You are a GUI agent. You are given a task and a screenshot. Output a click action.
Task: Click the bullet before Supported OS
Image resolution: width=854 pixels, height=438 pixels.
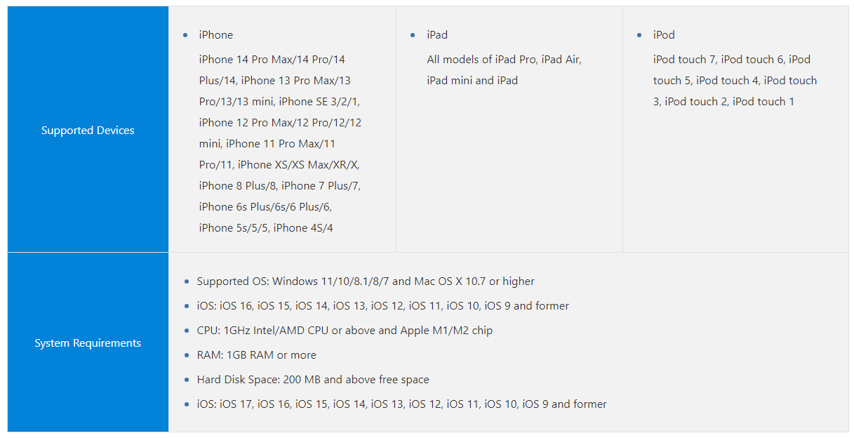[x=187, y=281]
